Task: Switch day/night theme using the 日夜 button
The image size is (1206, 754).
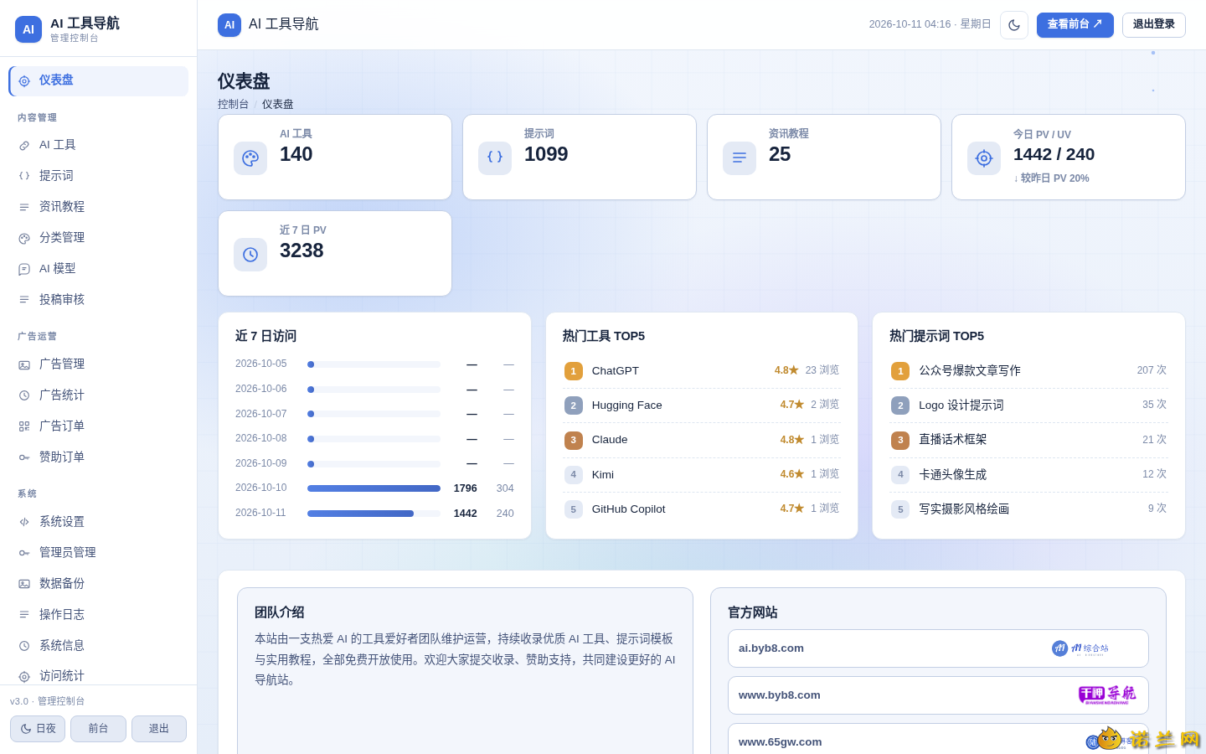Action: pyautogui.click(x=38, y=729)
